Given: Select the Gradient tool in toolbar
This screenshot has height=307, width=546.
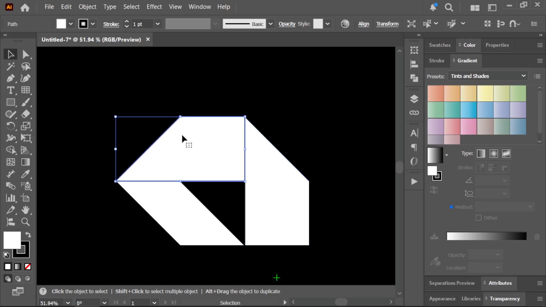Looking at the screenshot, I should (x=26, y=162).
